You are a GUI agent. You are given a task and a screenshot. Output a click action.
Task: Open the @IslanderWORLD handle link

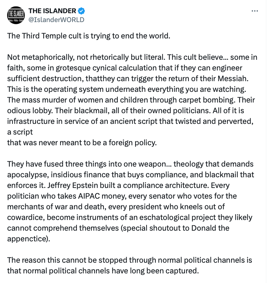[56, 20]
